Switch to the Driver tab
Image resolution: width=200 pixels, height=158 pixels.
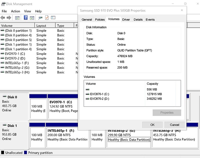click(126, 19)
